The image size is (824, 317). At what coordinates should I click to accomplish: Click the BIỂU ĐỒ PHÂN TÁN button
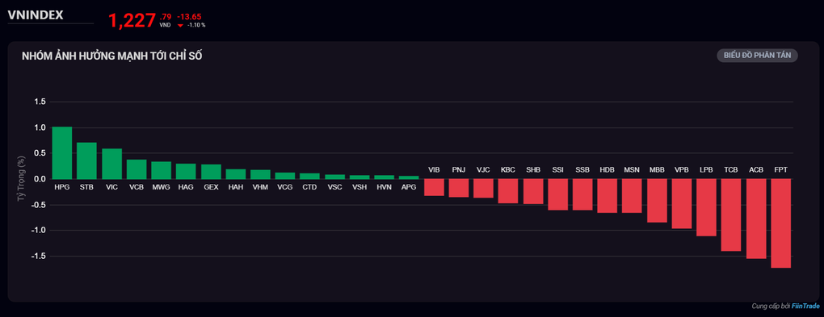pyautogui.click(x=757, y=56)
